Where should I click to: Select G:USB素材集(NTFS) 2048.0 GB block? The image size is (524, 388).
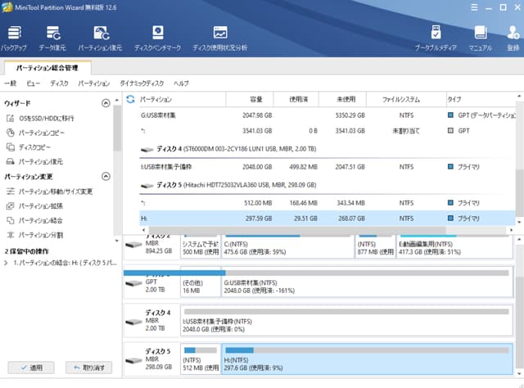point(367,282)
